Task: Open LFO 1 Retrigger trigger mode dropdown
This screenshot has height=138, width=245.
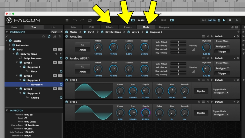Action: 220,93
